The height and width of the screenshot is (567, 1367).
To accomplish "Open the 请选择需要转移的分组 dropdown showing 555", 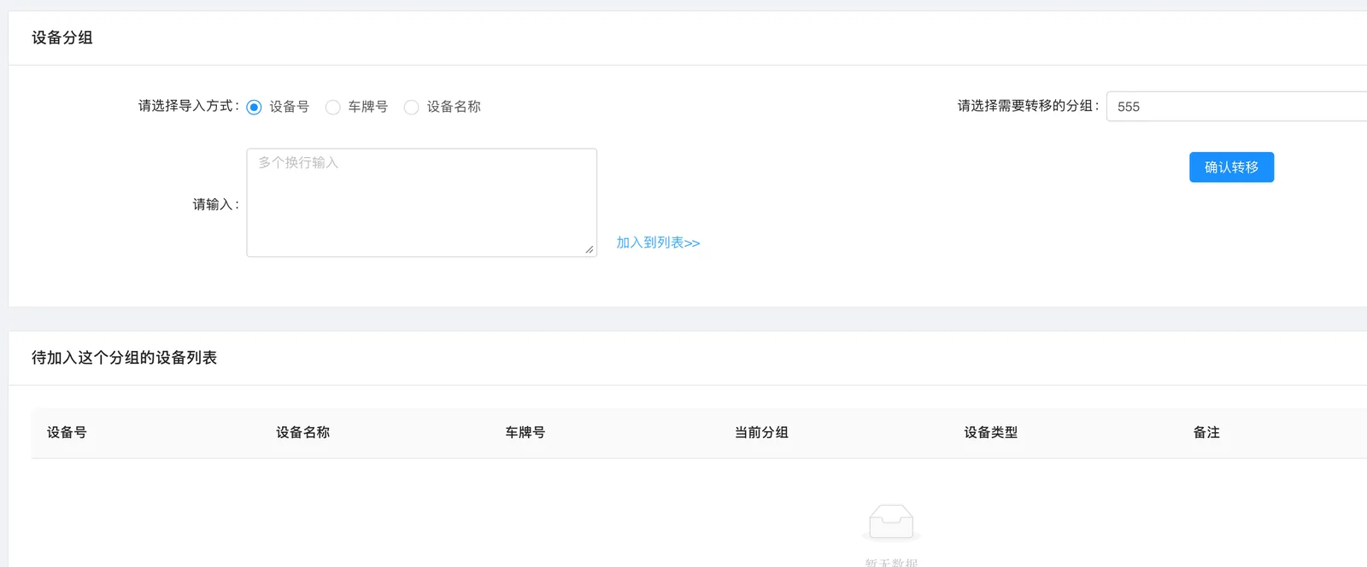I will [1236, 107].
